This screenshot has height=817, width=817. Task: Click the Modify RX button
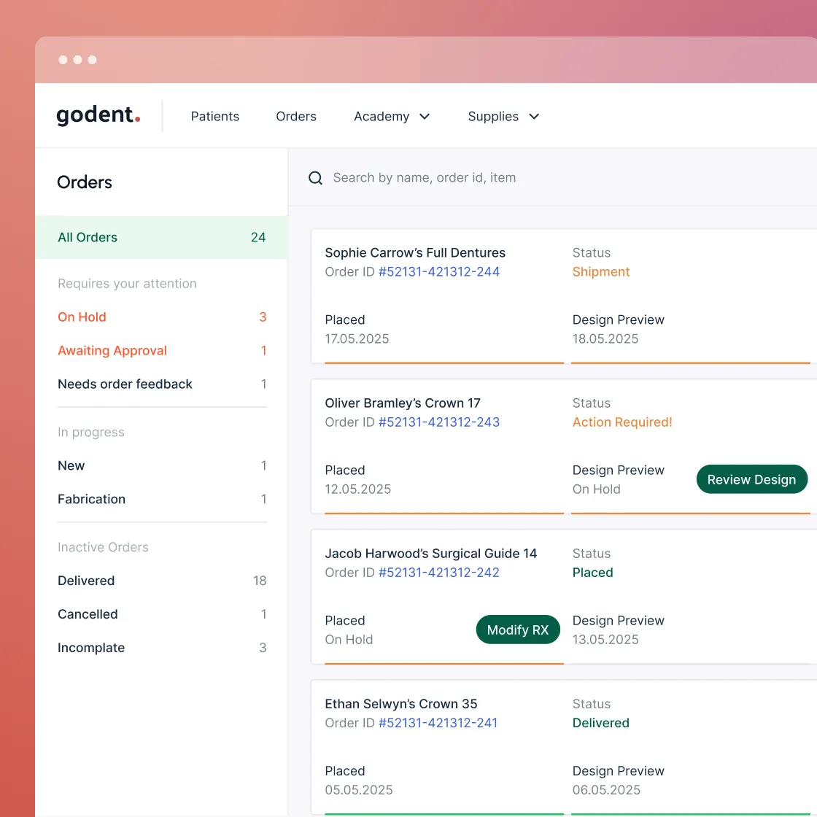[x=518, y=630]
